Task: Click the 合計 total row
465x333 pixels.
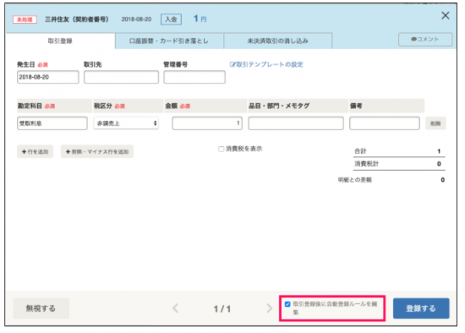Action: [399, 151]
